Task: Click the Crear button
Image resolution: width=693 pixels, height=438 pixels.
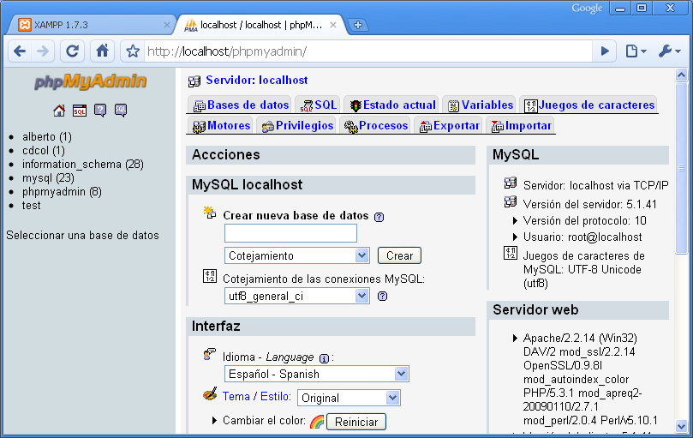Action: [x=399, y=255]
